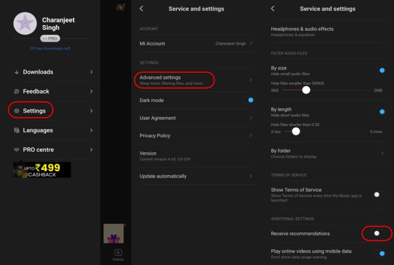
Task: Click the Languages icon in sidebar
Action: (x=17, y=130)
